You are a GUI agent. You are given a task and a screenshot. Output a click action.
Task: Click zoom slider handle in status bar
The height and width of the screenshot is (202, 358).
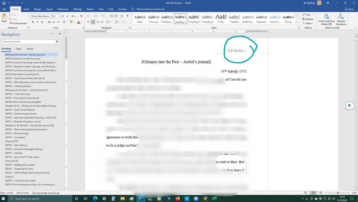tap(337, 193)
